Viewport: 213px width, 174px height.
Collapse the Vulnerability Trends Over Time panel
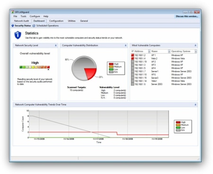pos(195,104)
